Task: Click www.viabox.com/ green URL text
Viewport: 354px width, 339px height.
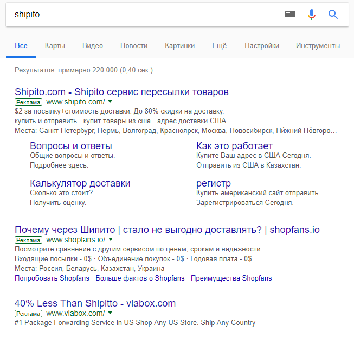Action: [x=75, y=313]
